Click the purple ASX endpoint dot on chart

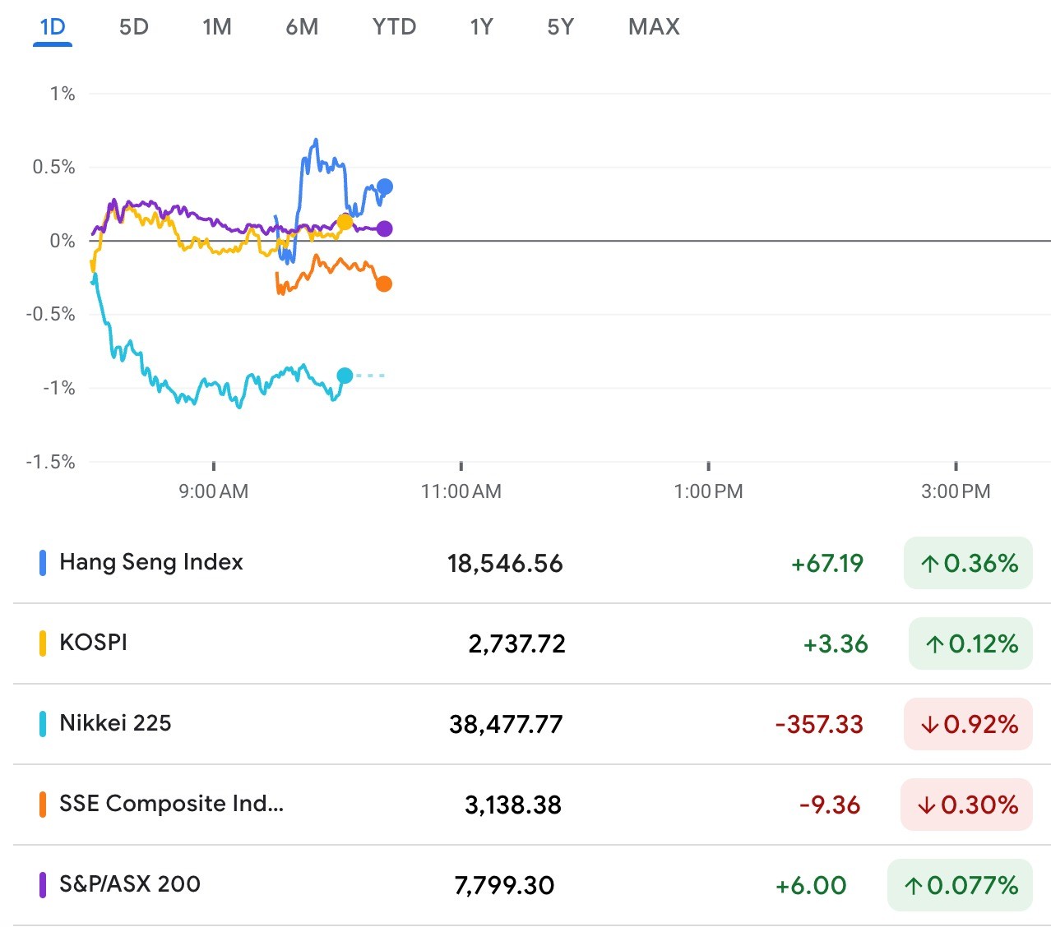click(384, 228)
